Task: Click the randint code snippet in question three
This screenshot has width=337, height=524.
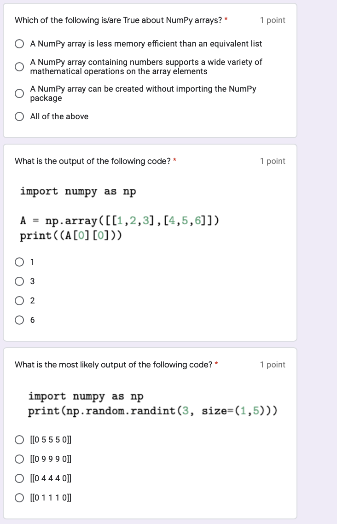Action: [152, 411]
